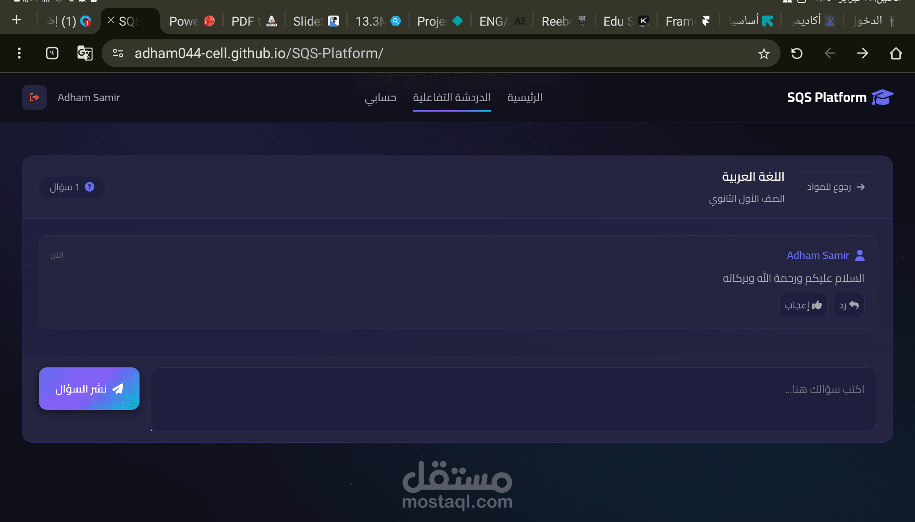The height and width of the screenshot is (522, 915).
Task: Reply to the message with رد button
Action: [849, 305]
